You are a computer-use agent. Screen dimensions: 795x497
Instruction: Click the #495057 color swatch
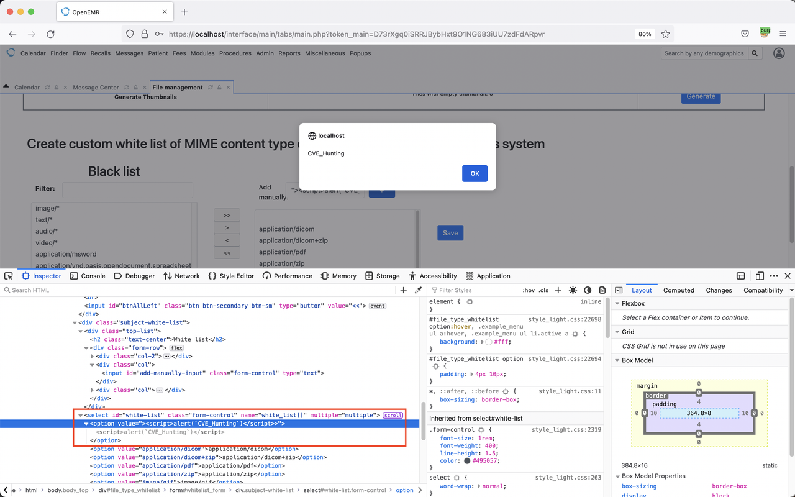click(467, 461)
